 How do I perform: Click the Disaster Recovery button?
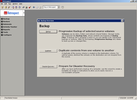pyautogui.click(x=48, y=66)
